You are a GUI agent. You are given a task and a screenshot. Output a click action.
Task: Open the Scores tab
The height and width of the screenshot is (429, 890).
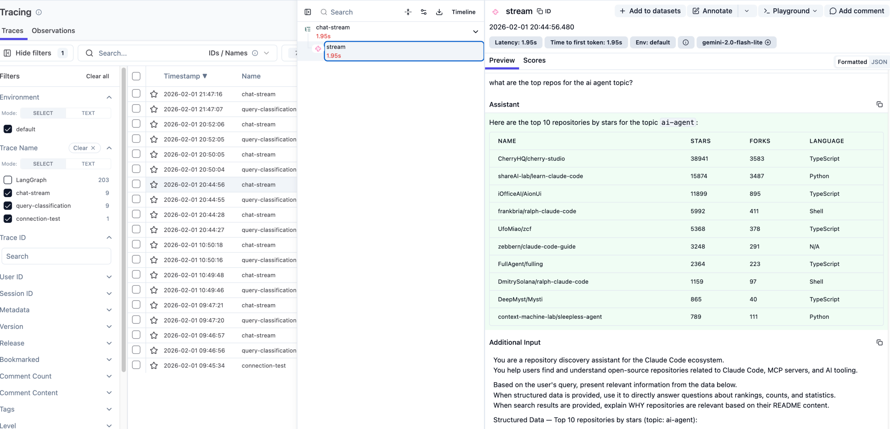point(534,60)
